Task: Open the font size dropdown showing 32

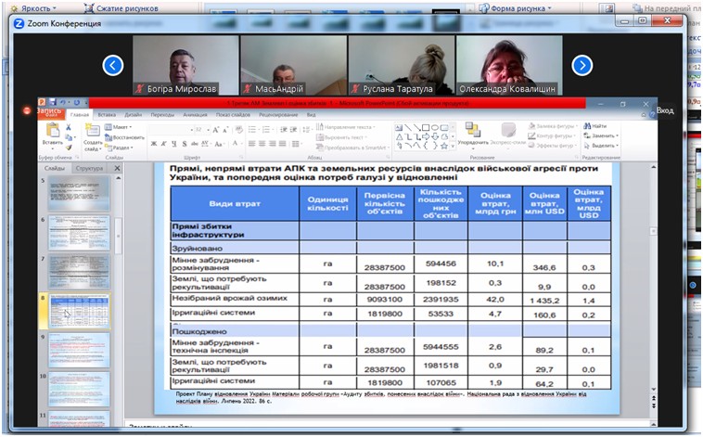Action: pyautogui.click(x=208, y=130)
